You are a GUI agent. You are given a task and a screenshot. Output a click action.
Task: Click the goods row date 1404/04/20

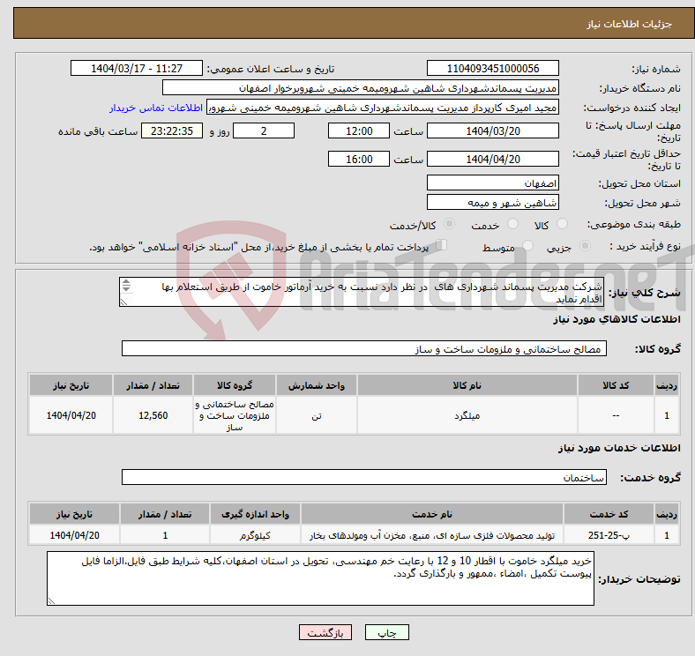tap(71, 415)
